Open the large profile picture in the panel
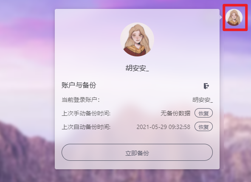This screenshot has width=251, height=182. point(137,39)
